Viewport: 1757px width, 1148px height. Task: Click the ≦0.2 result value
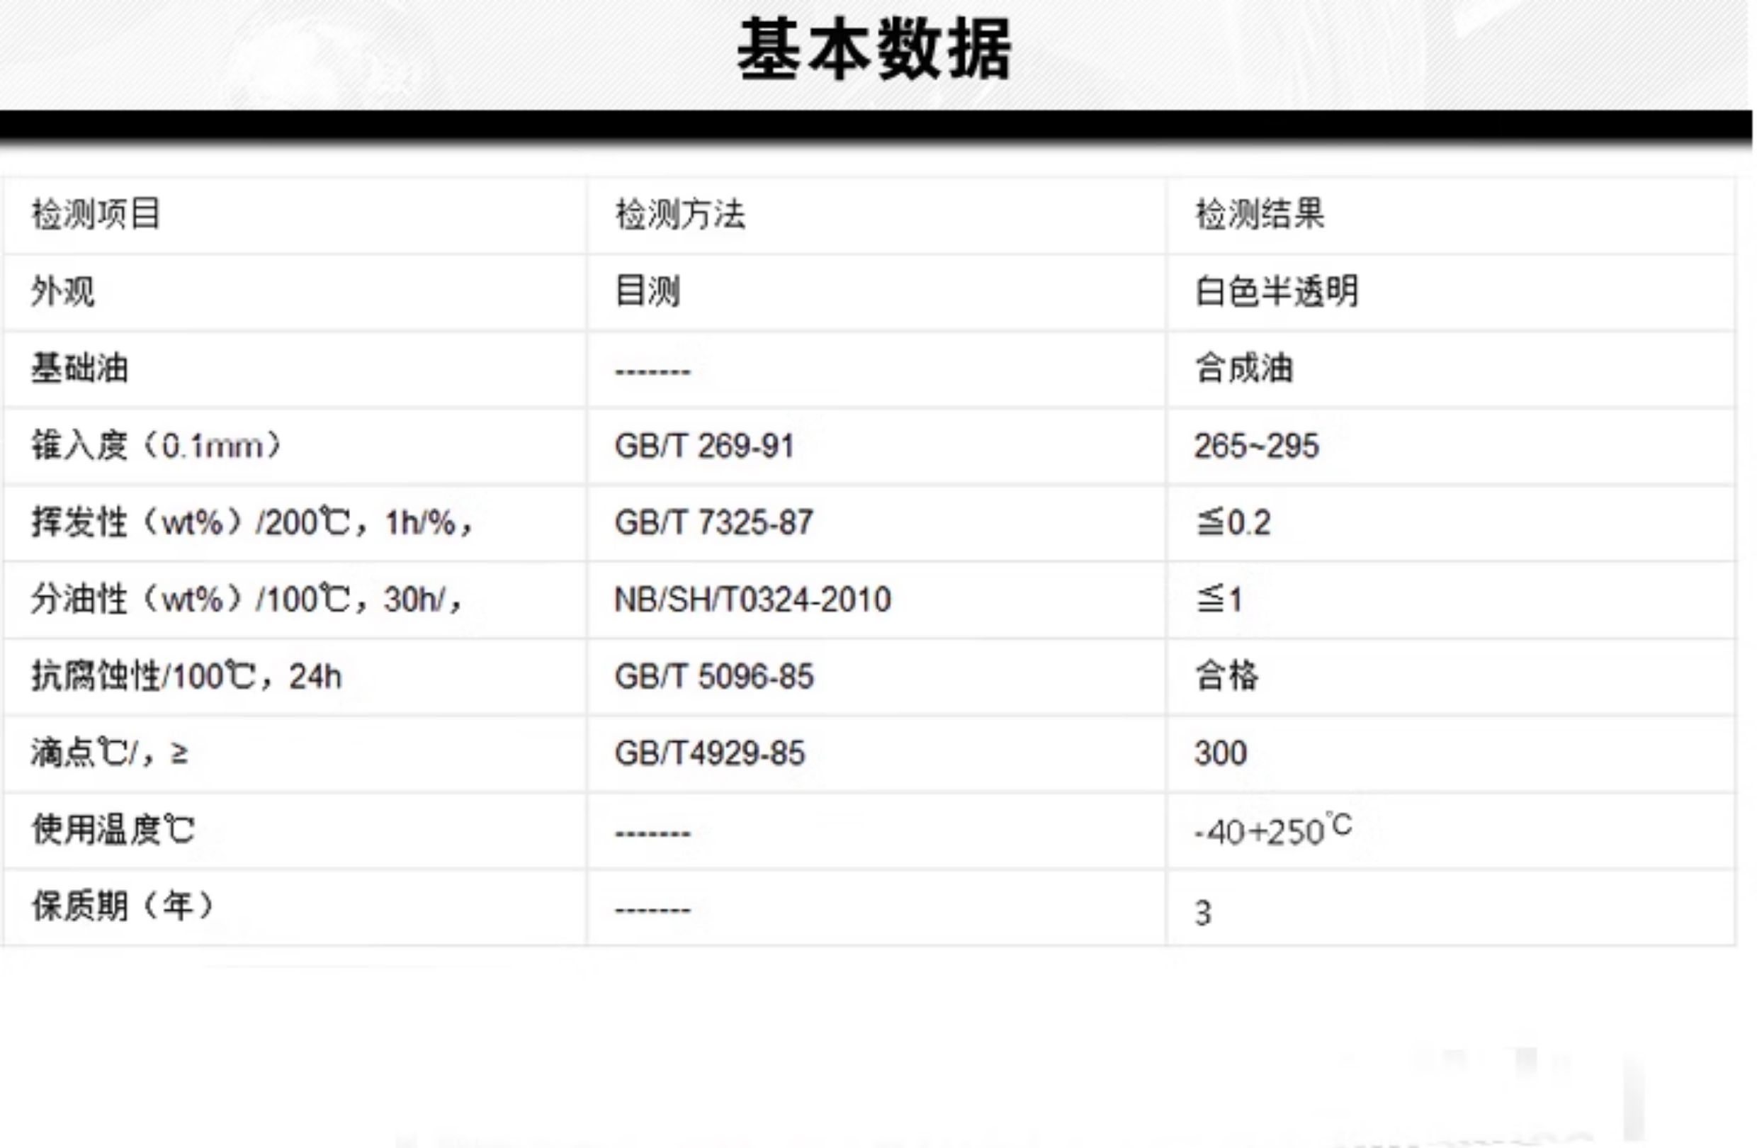click(x=1233, y=523)
